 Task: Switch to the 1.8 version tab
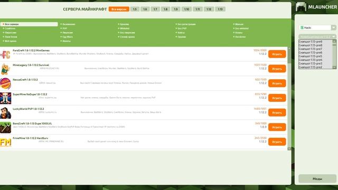[x=165, y=9]
